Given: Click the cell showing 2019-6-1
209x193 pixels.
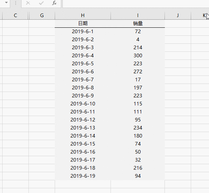Looking at the screenshot, I should coord(83,32).
